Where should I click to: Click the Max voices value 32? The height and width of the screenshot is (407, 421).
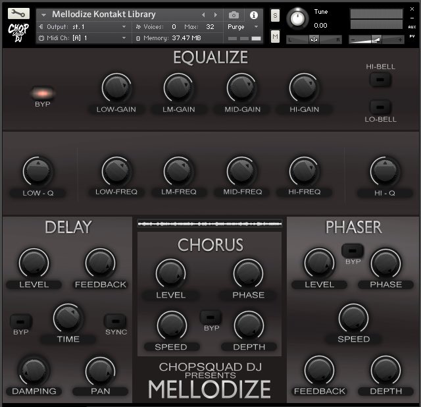210,26
